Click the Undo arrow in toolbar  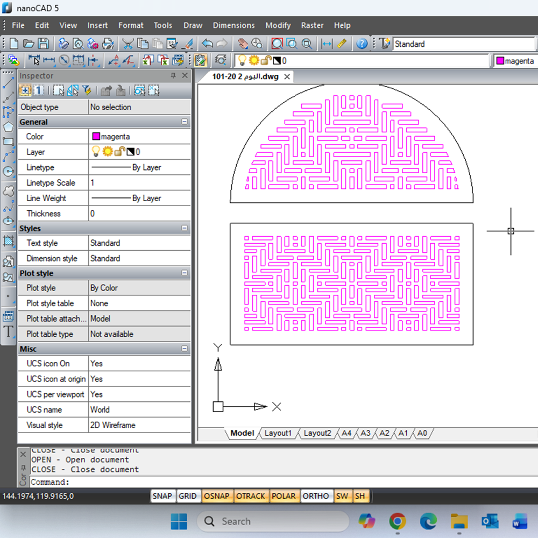pos(207,44)
